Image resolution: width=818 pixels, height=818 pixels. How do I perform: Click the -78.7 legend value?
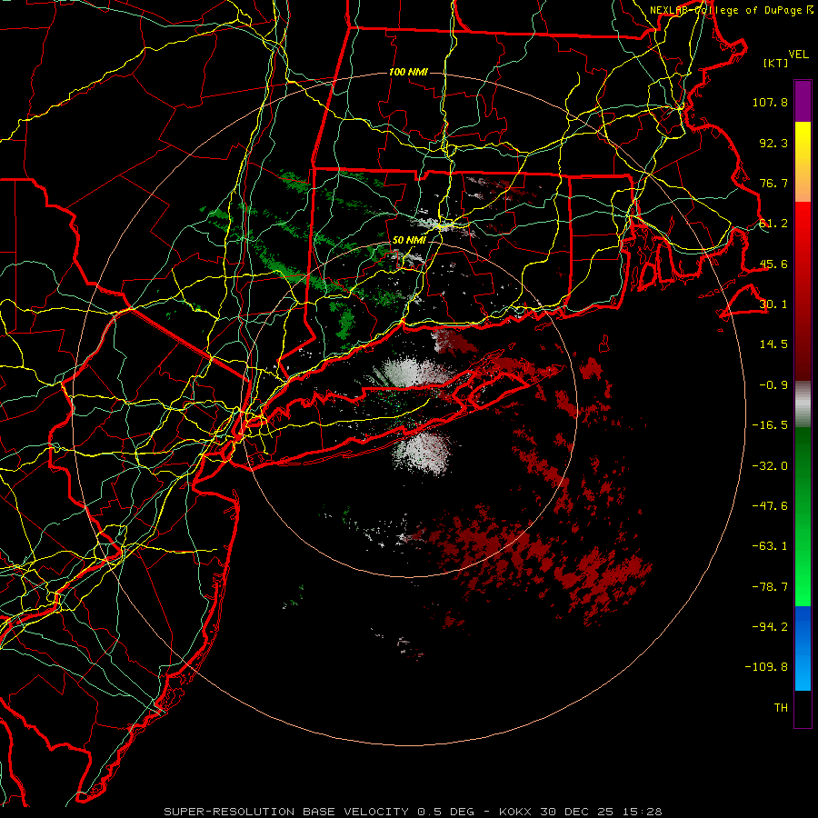pos(770,586)
